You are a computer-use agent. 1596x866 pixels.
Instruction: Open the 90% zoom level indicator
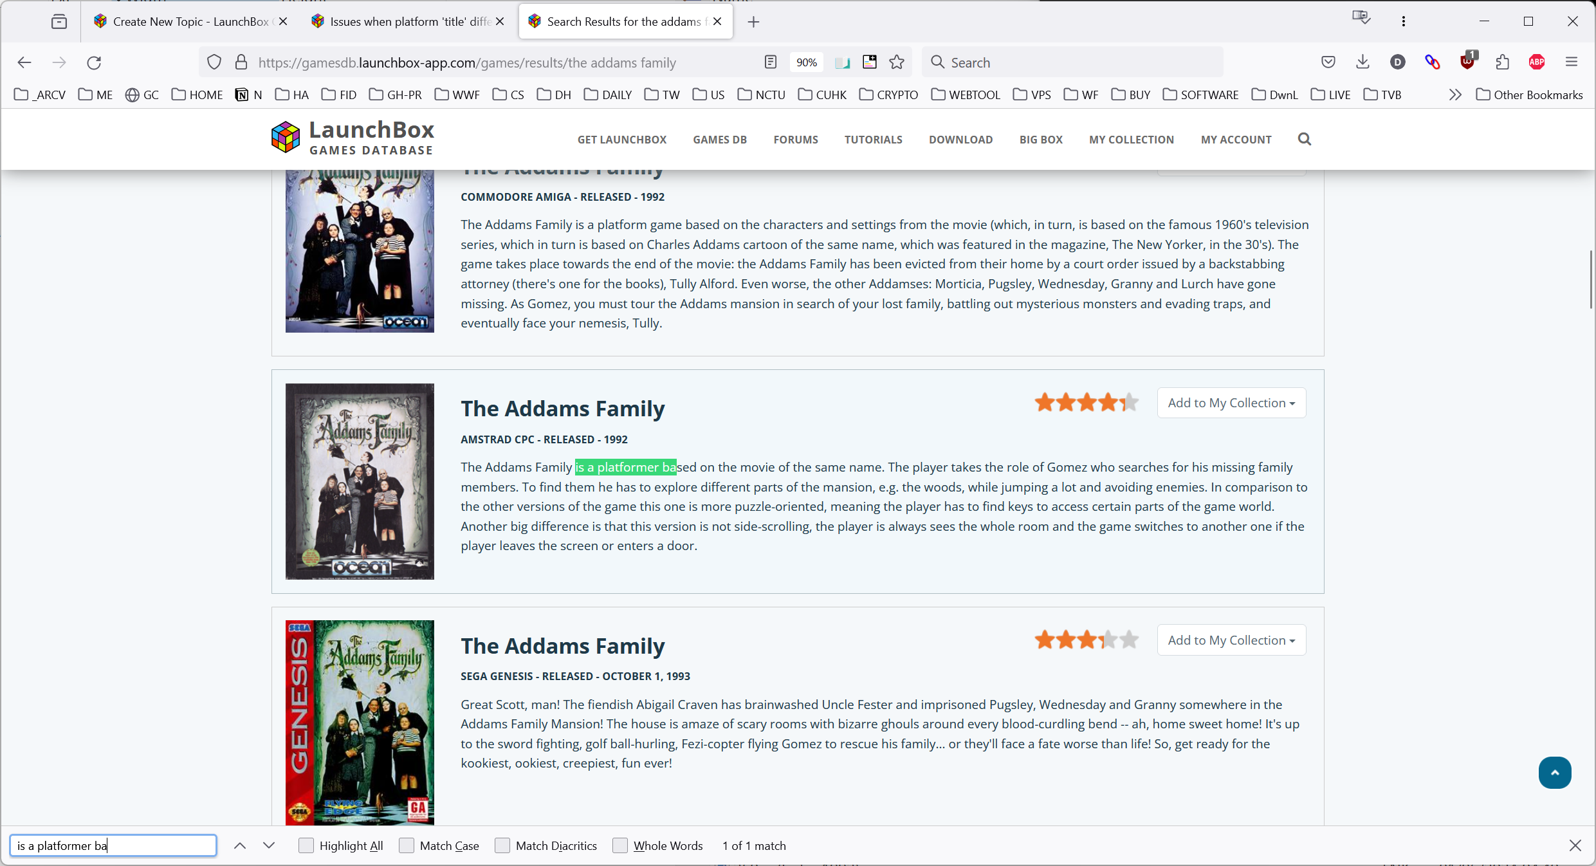[806, 62]
